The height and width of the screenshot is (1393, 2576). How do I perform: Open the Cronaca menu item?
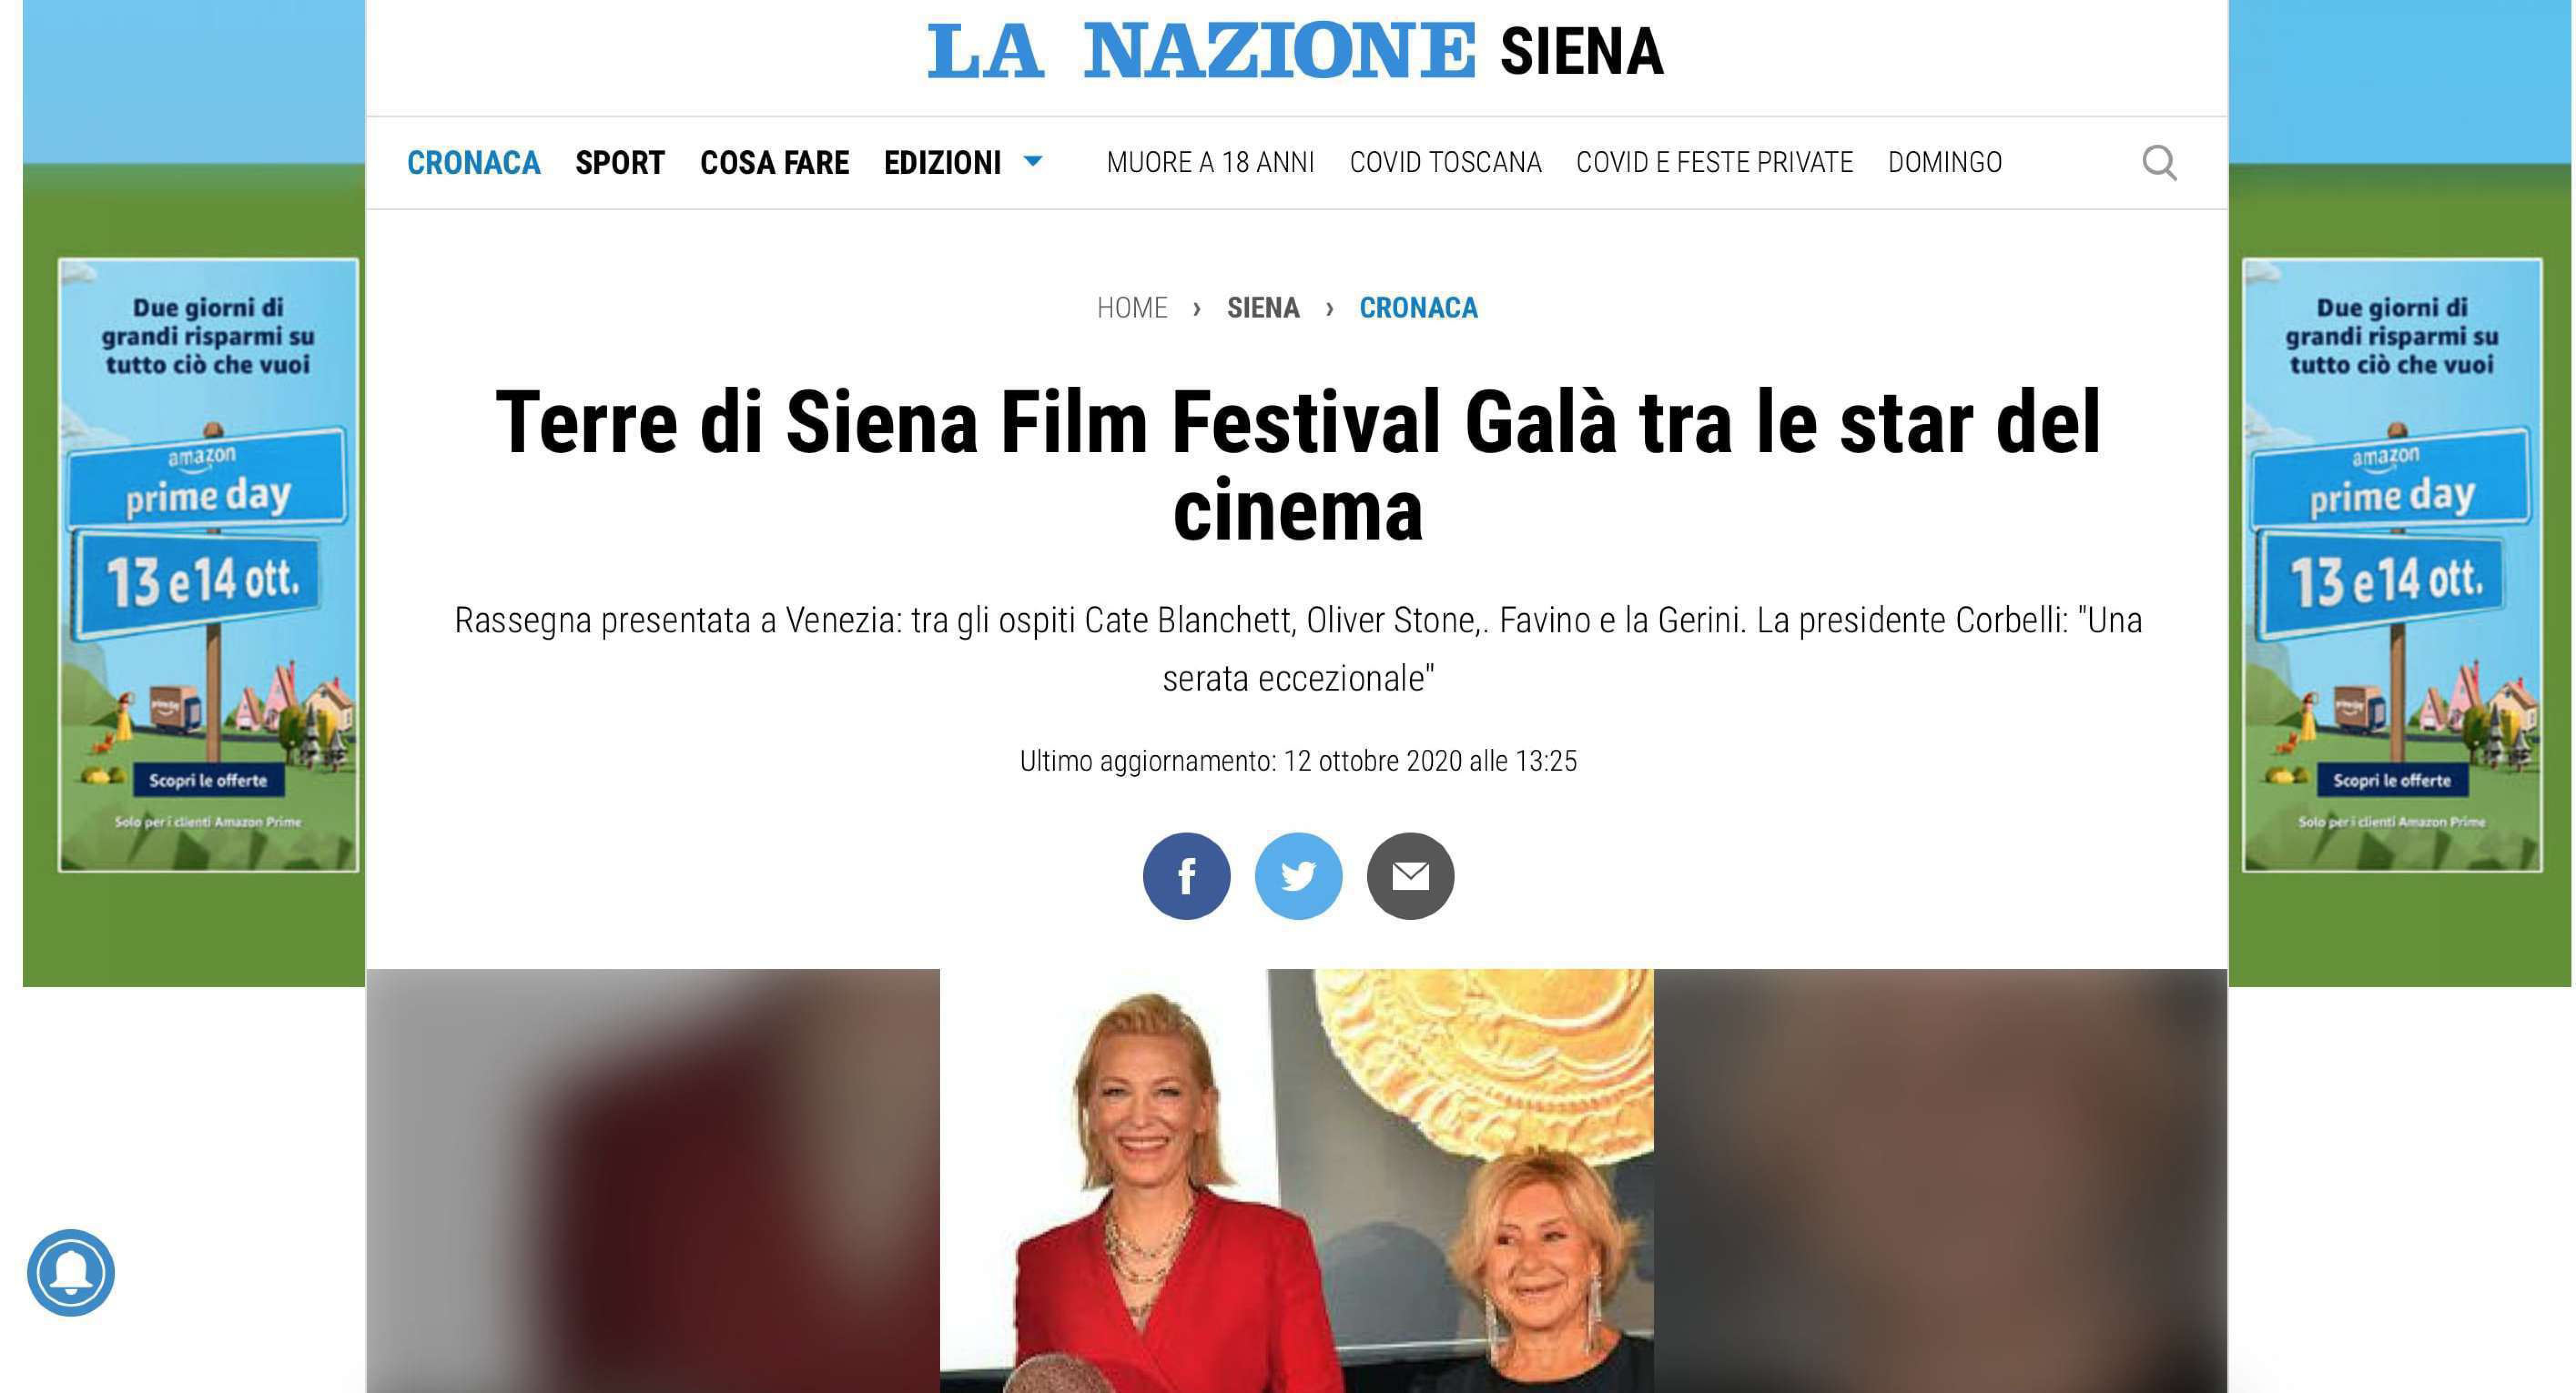pos(473,162)
